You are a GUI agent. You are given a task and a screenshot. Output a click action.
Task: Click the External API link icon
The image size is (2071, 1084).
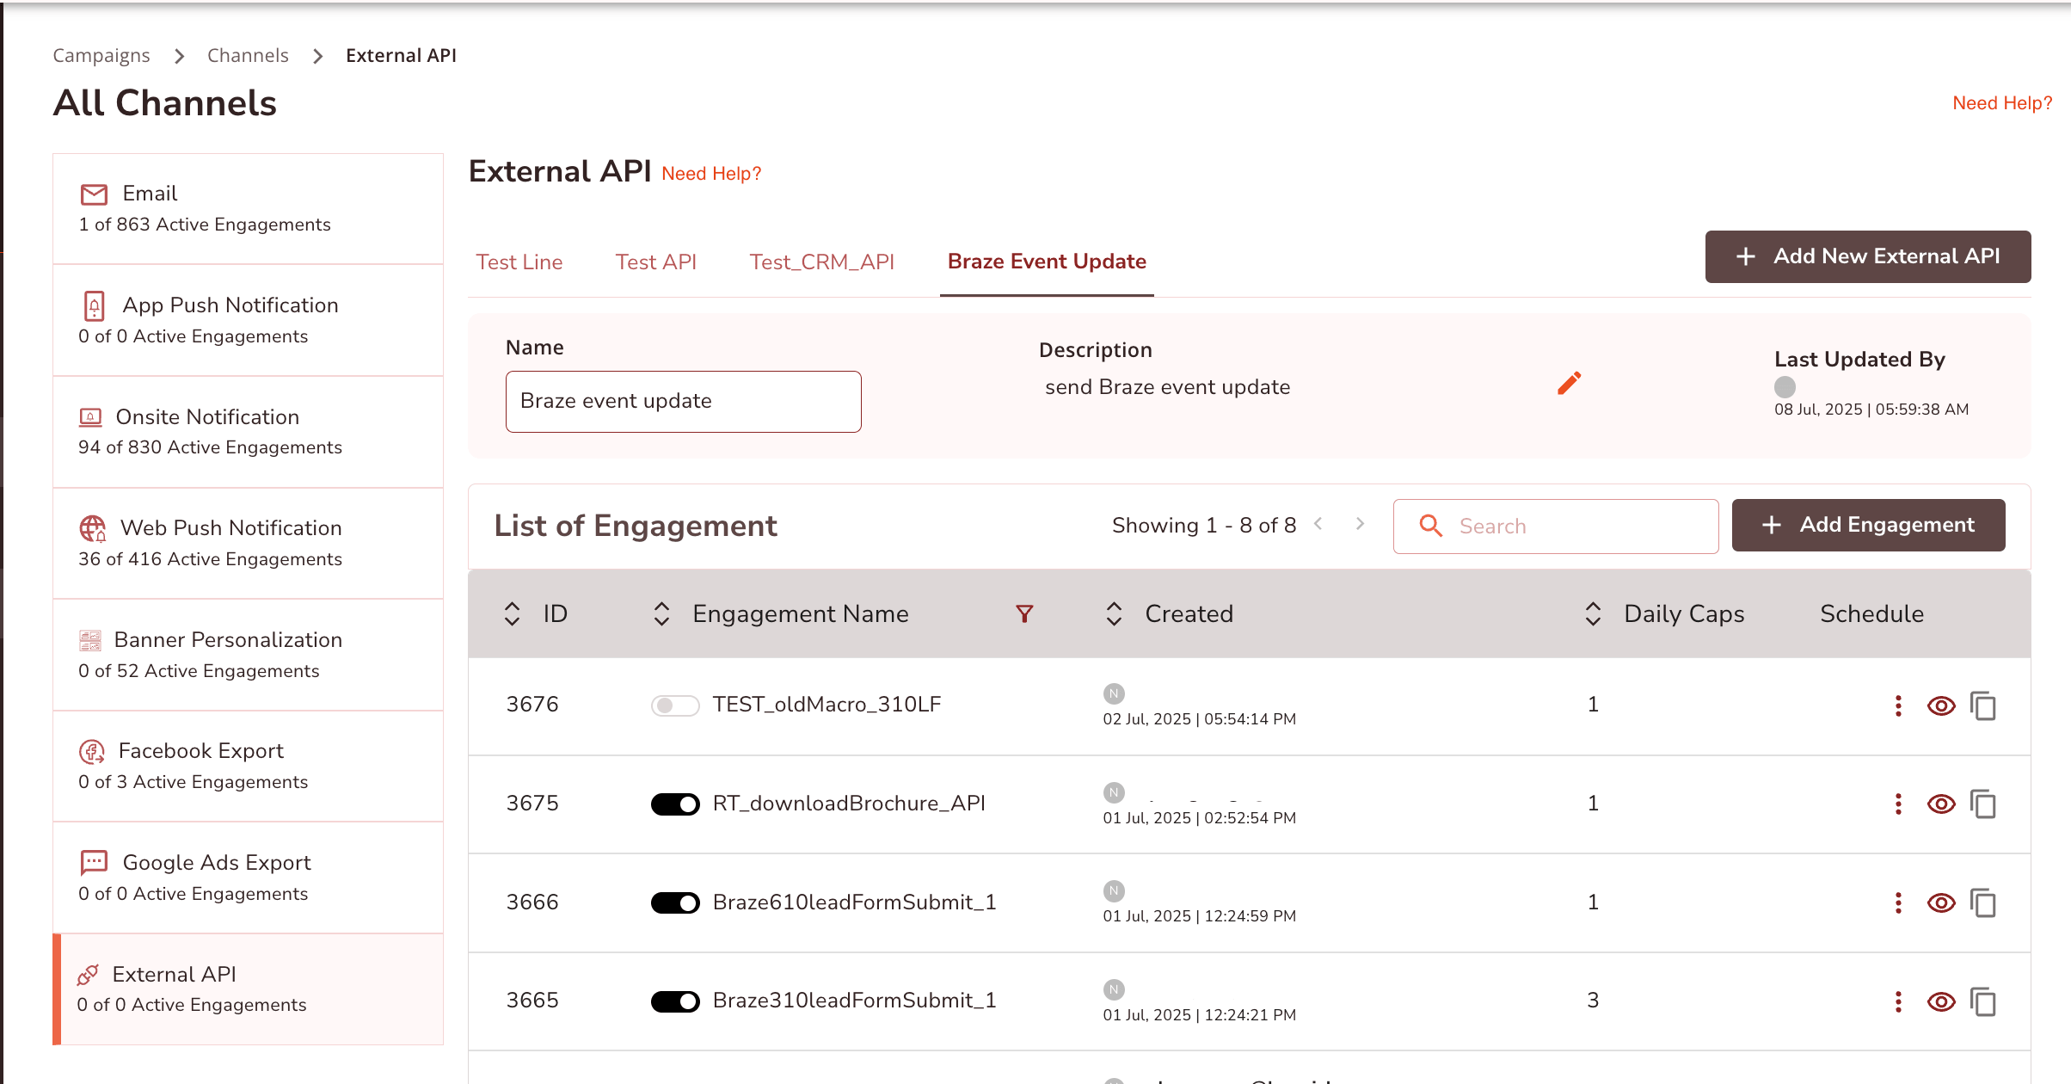click(x=87, y=975)
